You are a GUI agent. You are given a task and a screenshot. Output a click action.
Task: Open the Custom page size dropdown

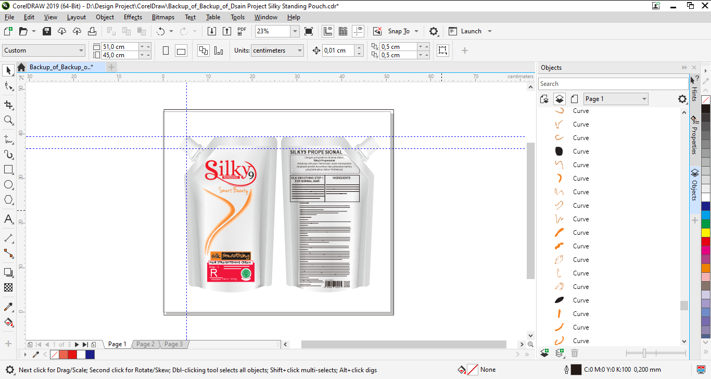(x=81, y=50)
